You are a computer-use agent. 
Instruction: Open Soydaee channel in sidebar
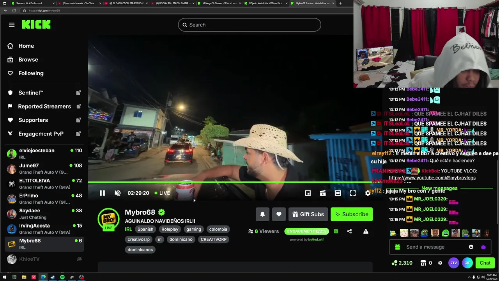45,214
